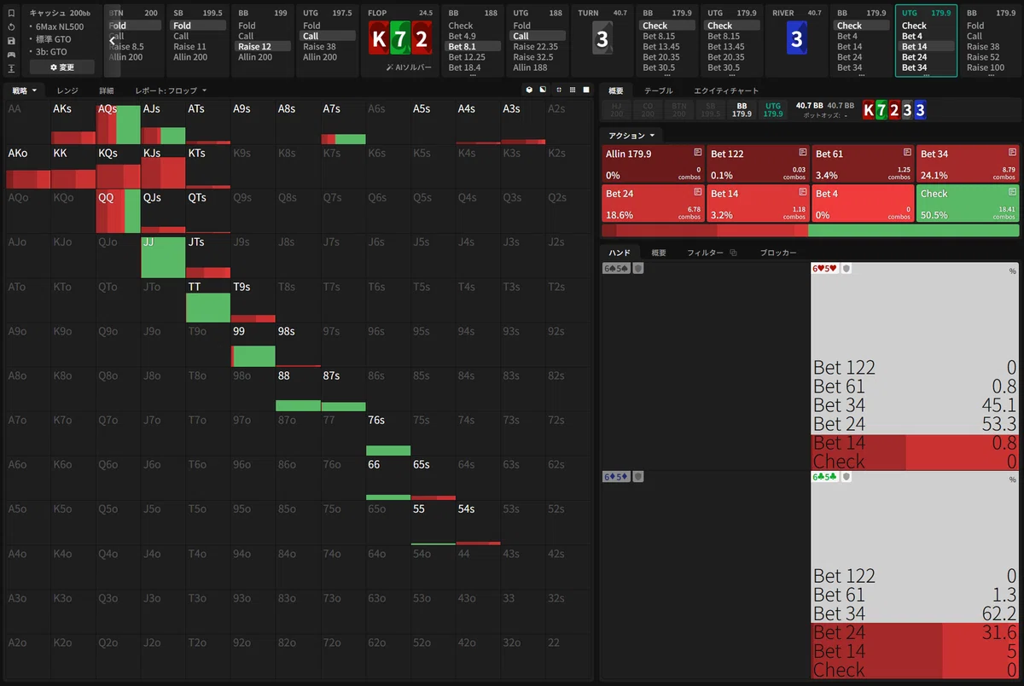Click the BB 179.9 player position button
The height and width of the screenshot is (686, 1024).
pos(742,109)
